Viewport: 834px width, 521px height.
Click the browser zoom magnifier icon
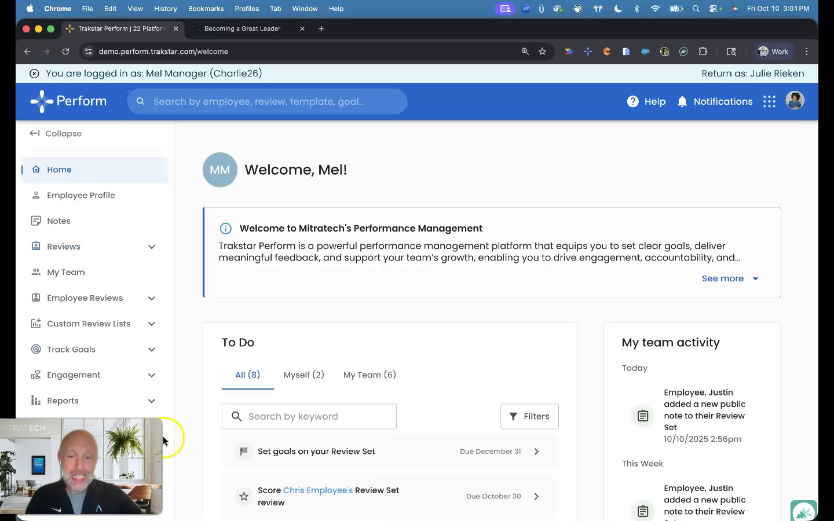tap(525, 52)
